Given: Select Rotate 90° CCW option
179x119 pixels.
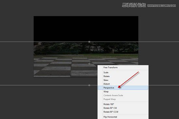Looking at the screenshot, I should point(123,112).
